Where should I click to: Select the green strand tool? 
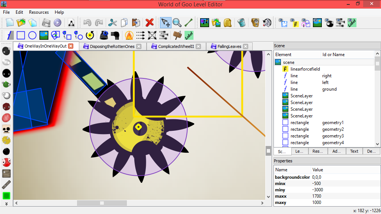tap(189, 23)
